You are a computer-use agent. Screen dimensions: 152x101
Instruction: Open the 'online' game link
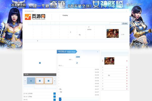89,30
